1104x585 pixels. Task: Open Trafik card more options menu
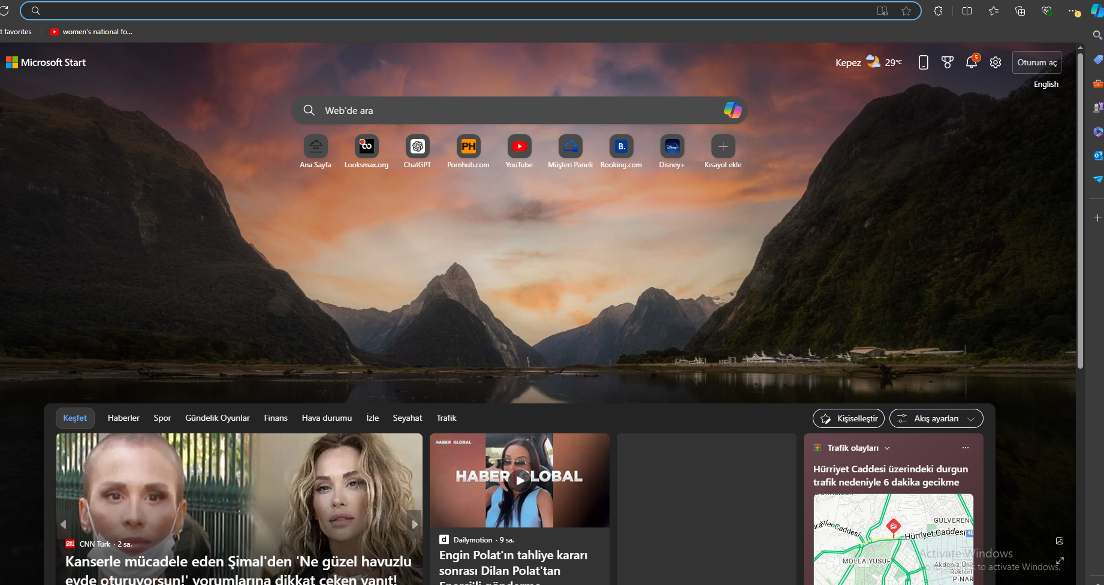click(x=965, y=448)
